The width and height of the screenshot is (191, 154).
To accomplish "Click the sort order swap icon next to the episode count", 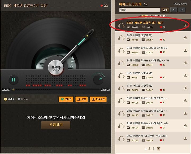I will click(x=146, y=4).
